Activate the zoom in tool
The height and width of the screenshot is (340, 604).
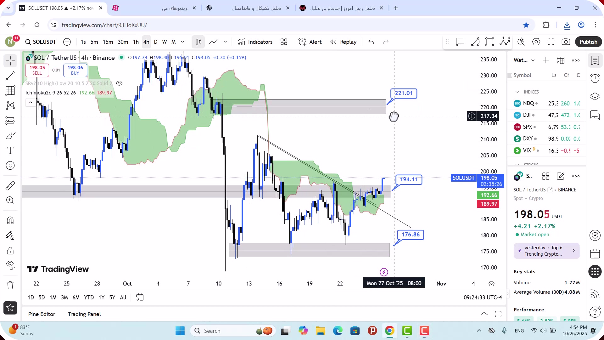(x=10, y=200)
